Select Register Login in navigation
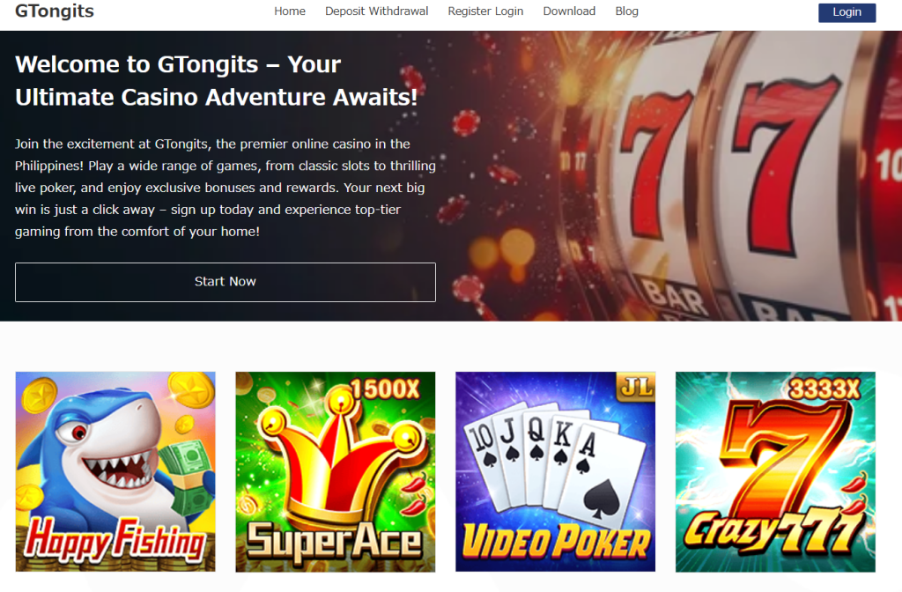 coord(485,11)
